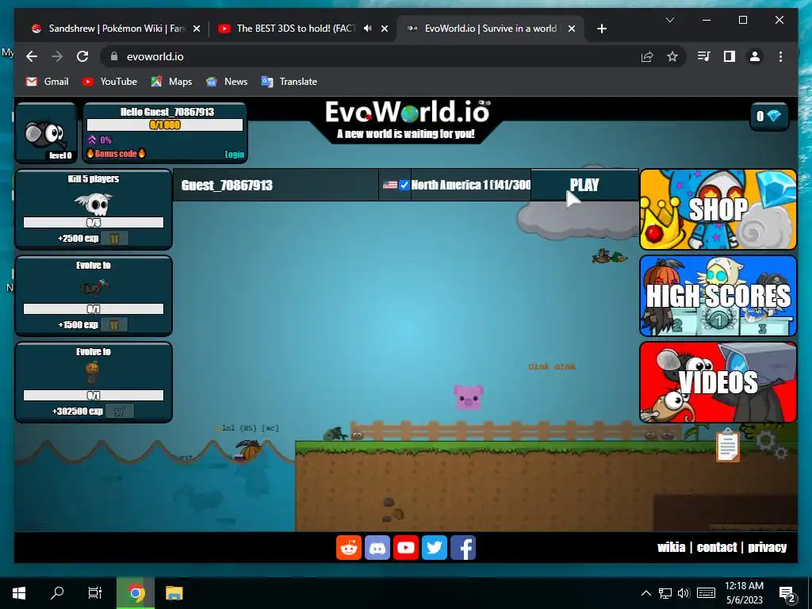Switch to The BEST 3DS YouTube tab
The image size is (812, 609).
[x=303, y=29]
